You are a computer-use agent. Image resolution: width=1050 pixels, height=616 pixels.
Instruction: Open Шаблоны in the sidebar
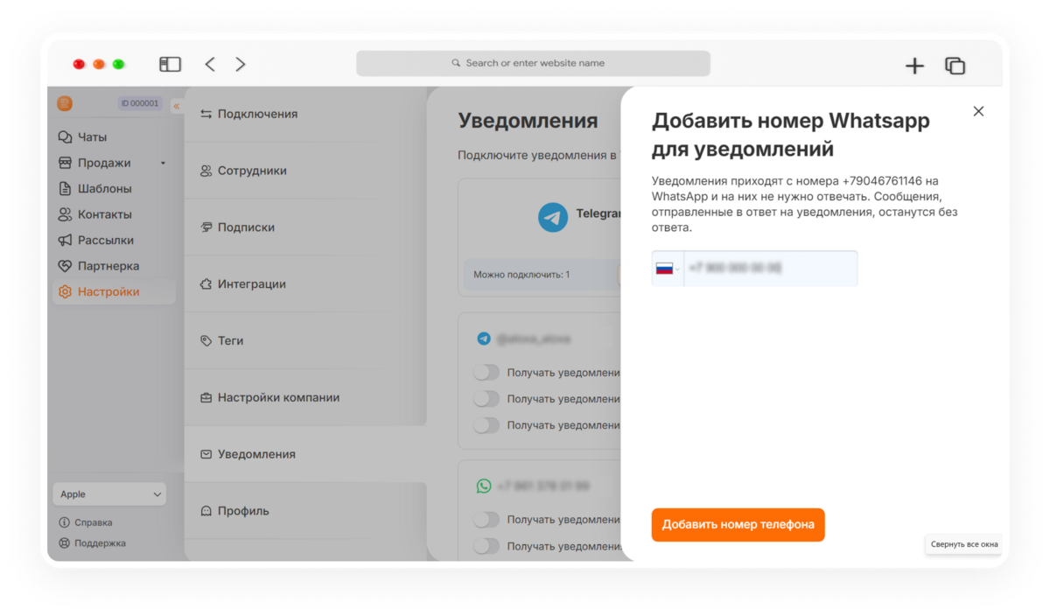105,188
